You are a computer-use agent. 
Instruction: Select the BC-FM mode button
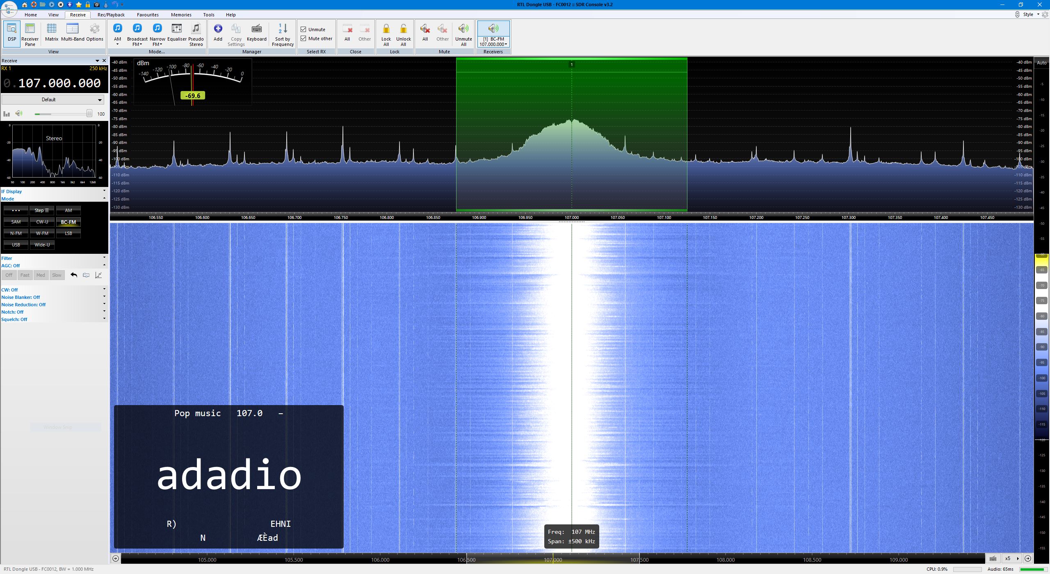tap(68, 222)
